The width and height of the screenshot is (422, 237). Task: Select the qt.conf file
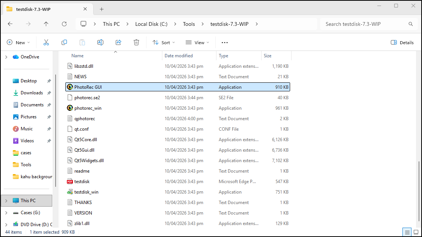pos(178,129)
